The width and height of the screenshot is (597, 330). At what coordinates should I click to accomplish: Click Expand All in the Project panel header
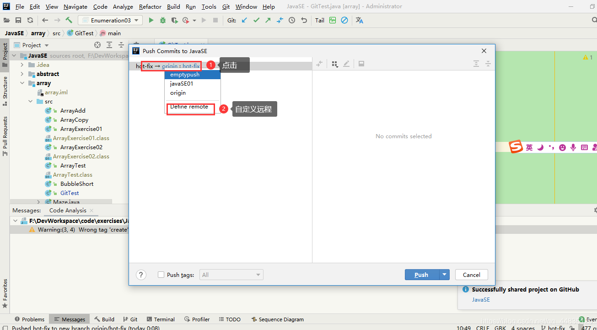(109, 45)
